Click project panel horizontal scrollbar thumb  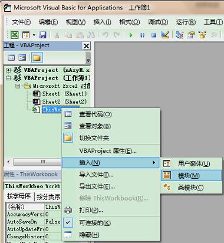37,162
